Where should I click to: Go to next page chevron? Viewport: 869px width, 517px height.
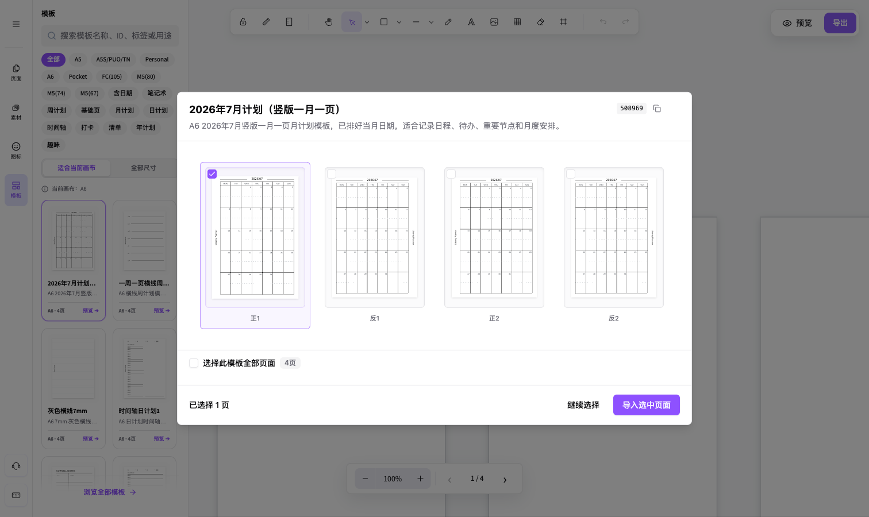pos(505,480)
